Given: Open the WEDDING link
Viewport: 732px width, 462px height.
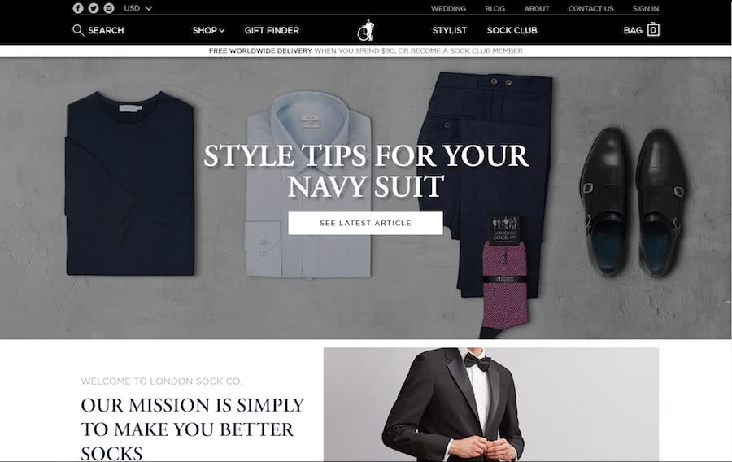Looking at the screenshot, I should pos(448,8).
